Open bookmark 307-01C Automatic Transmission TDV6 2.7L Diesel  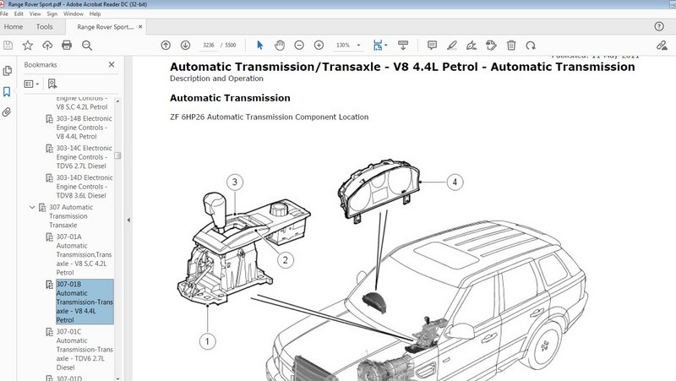click(x=84, y=349)
